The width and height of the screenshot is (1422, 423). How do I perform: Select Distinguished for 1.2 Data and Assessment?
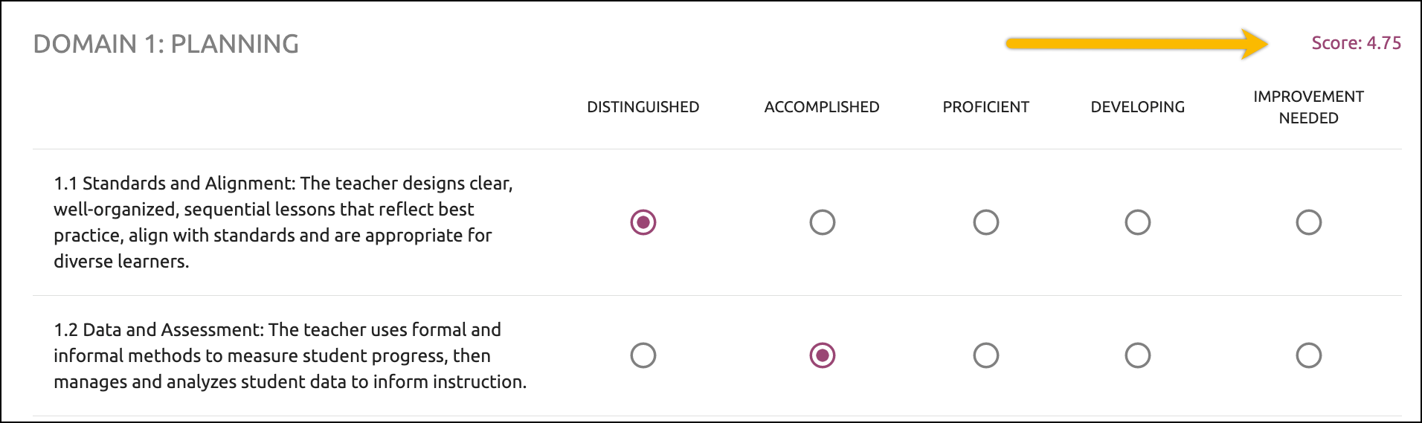click(x=643, y=355)
